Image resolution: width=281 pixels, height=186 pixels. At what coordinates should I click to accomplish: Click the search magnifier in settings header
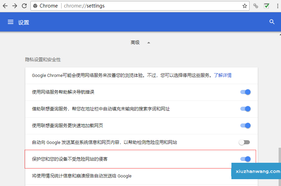(272, 22)
